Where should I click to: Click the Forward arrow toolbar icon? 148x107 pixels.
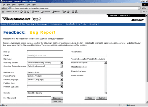coord(16,11)
